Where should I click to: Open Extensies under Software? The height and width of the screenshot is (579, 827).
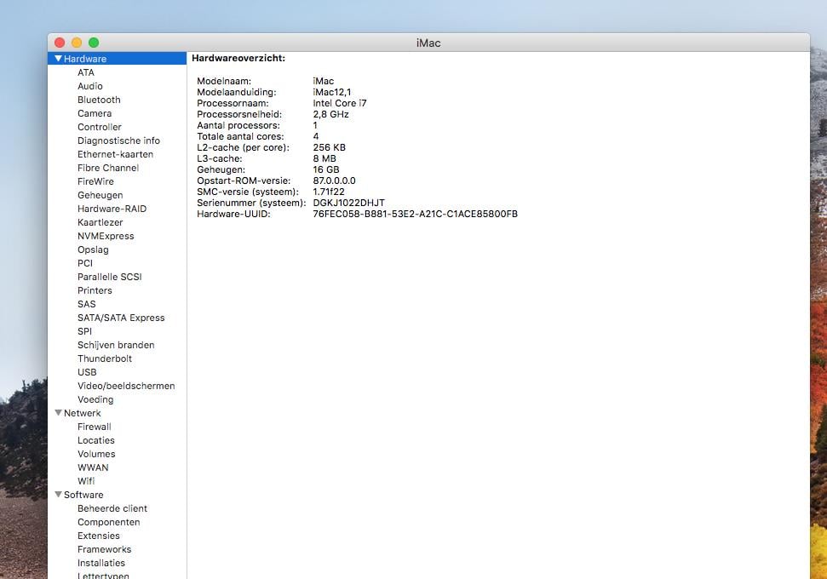click(99, 536)
